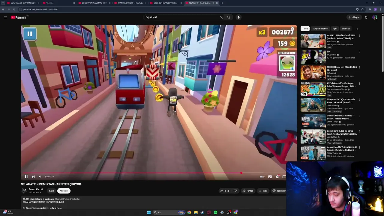Open more options for Gümrük Muhafaza 1. Bölüm

pos(359,116)
